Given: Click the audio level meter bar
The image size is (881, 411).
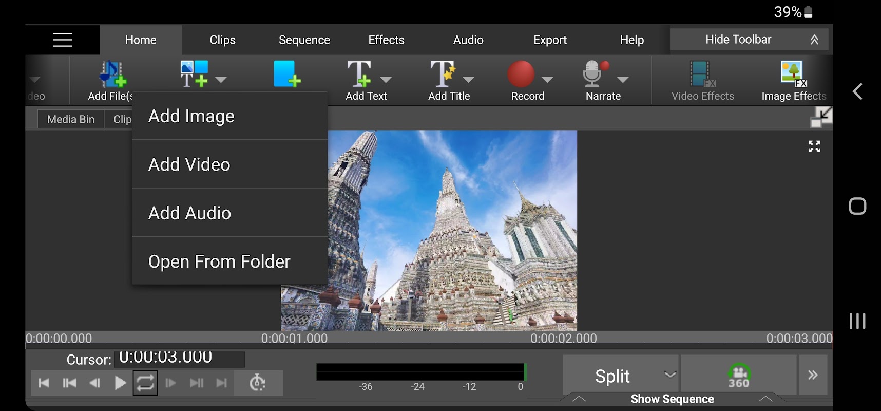Looking at the screenshot, I should 422,372.
